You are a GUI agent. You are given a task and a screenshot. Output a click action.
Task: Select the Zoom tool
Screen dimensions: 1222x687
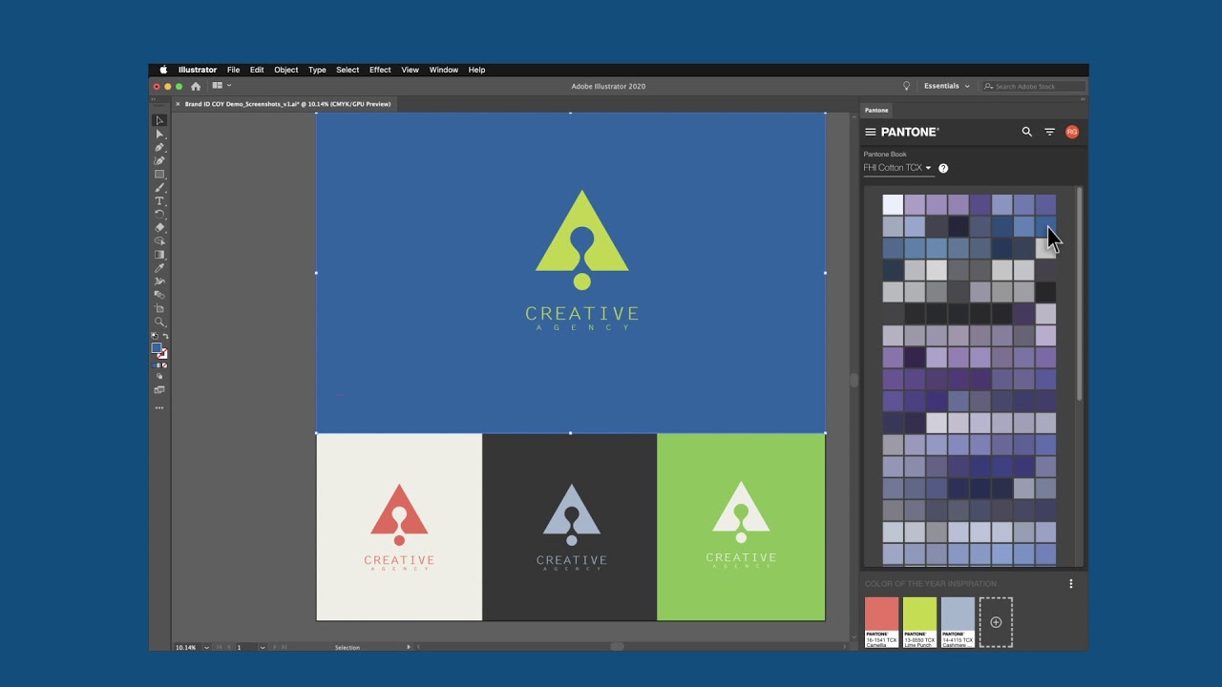(x=159, y=322)
